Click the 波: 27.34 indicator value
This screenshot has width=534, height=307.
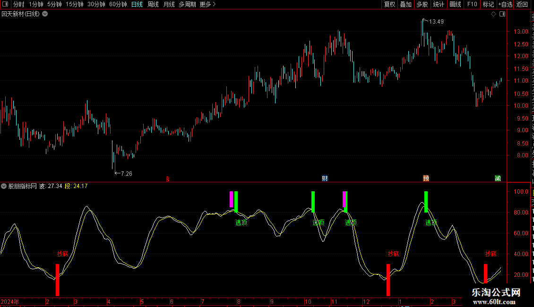(x=51, y=186)
